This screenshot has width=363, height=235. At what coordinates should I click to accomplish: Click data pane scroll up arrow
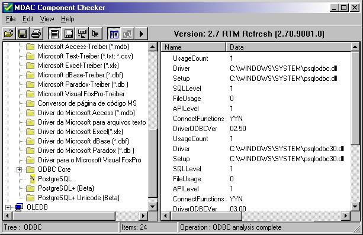click(355, 47)
